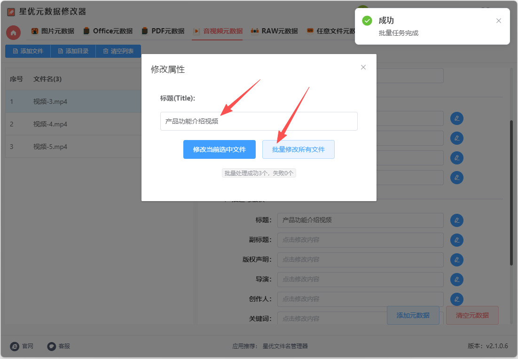Click the app logo icon in title bar

[x=11, y=12]
